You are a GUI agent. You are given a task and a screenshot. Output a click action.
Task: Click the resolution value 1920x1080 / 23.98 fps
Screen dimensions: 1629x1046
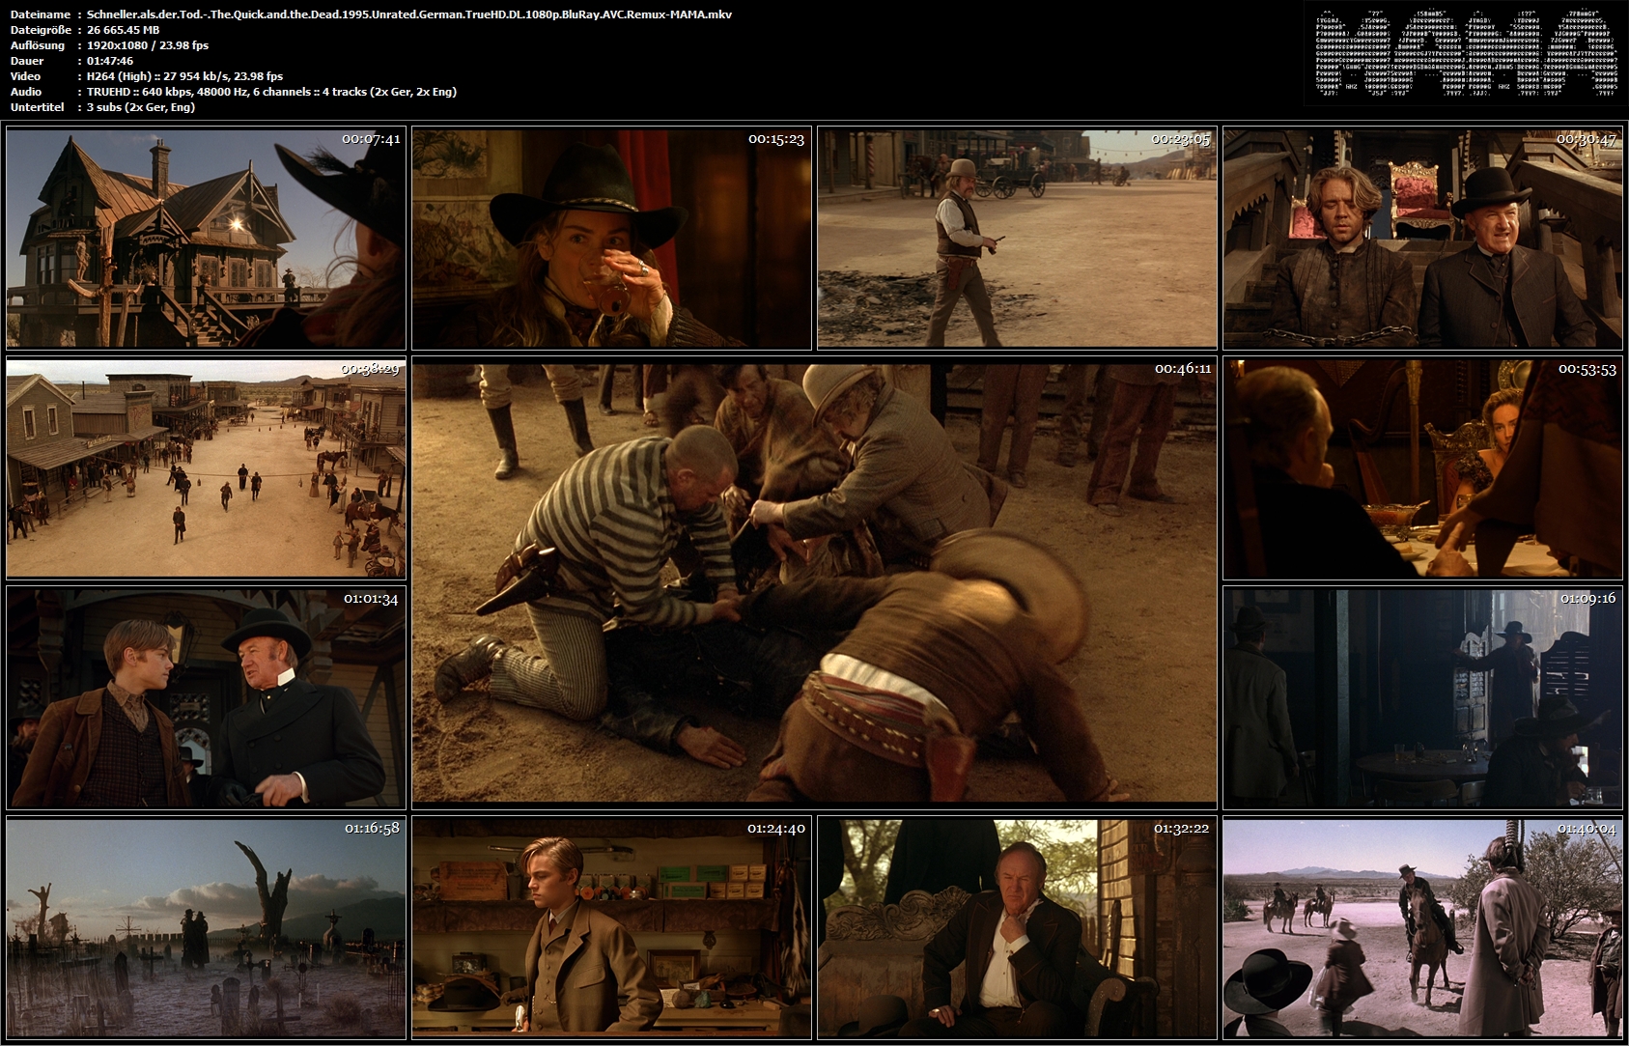pos(148,45)
